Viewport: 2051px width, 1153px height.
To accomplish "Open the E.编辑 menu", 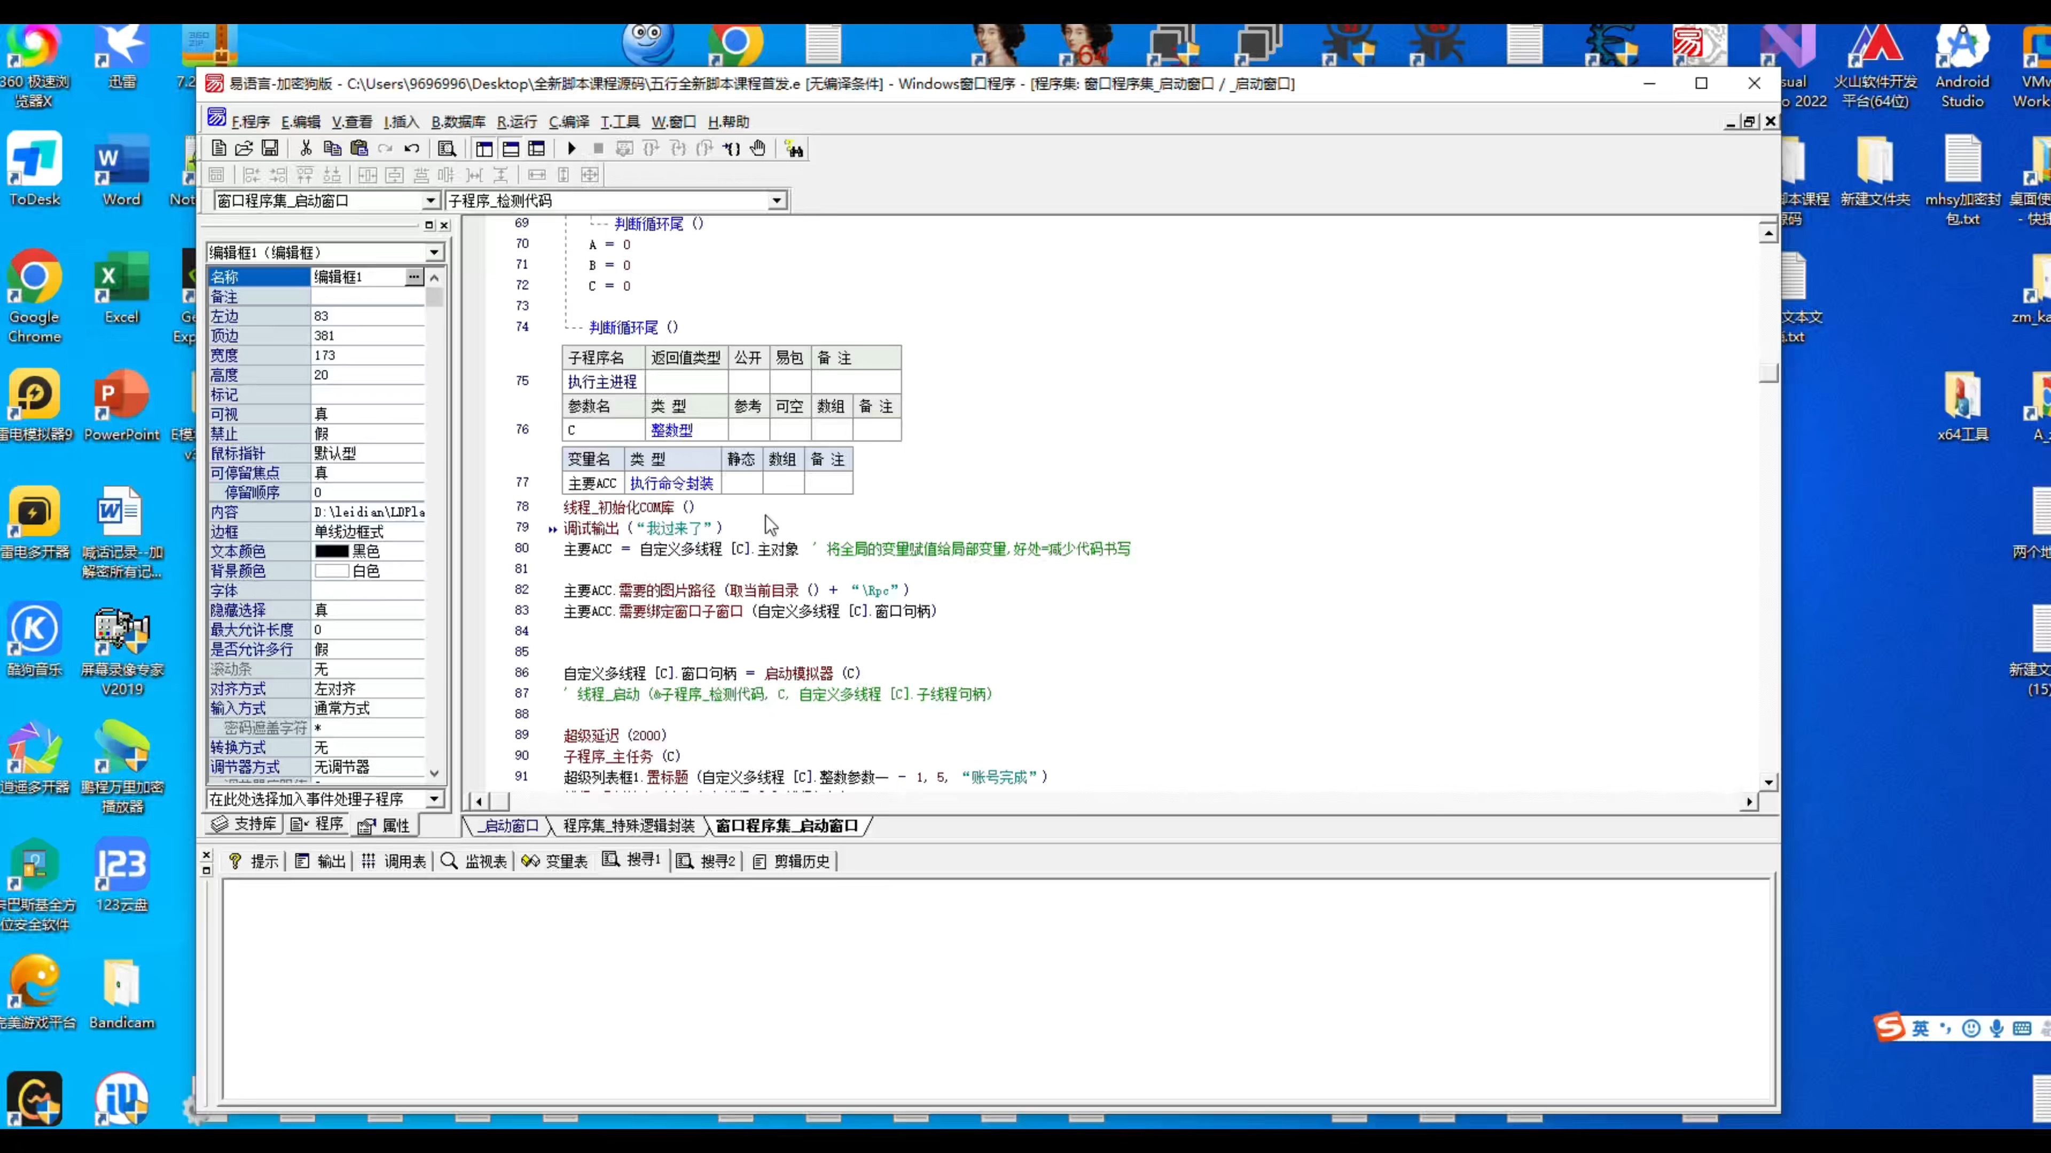I will pyautogui.click(x=300, y=122).
